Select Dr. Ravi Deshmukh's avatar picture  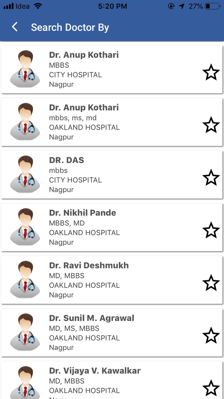click(x=25, y=280)
